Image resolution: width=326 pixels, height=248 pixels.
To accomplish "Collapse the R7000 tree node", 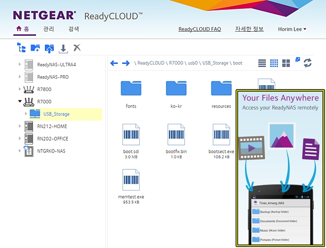I will click(20, 101).
